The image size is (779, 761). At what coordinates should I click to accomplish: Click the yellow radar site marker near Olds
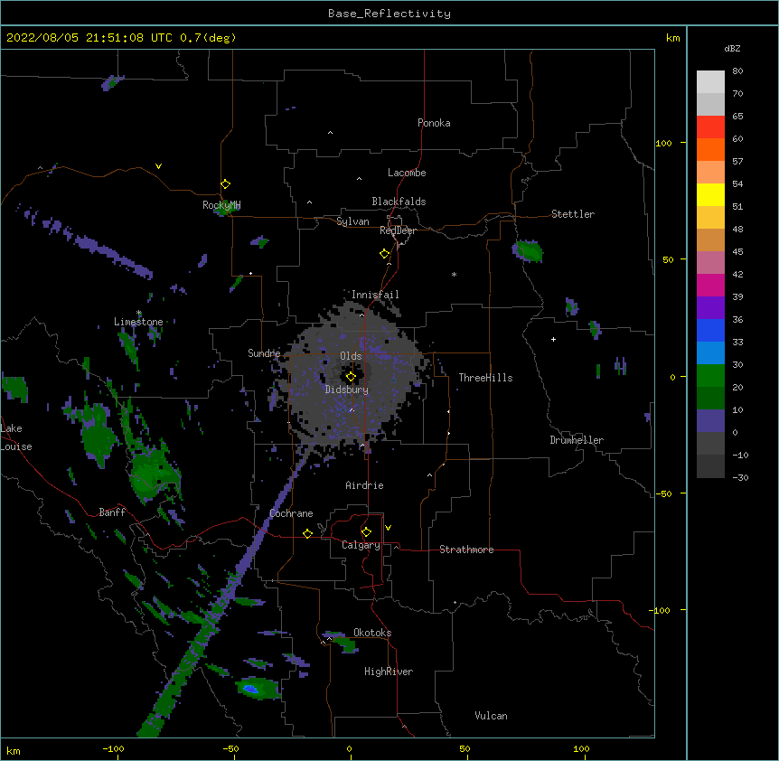coord(351,377)
